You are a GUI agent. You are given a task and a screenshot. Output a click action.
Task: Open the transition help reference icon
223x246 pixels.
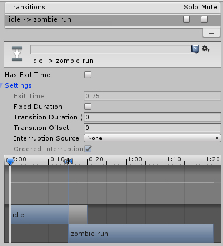click(x=195, y=49)
